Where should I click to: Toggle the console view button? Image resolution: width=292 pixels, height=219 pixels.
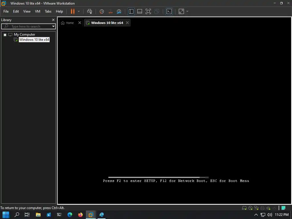(169, 11)
